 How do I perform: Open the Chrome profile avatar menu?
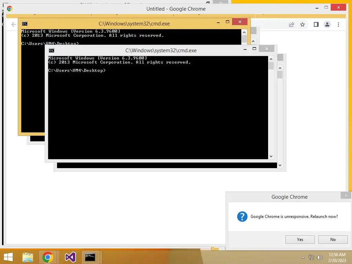(327, 24)
